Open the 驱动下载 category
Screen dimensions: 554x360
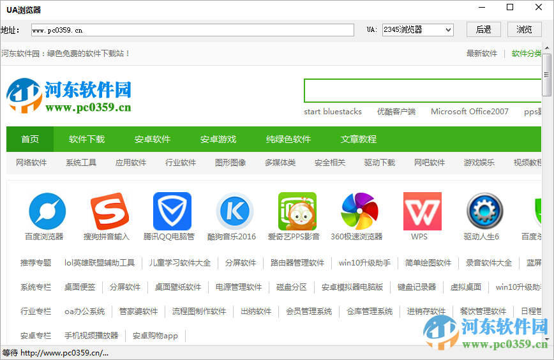pos(380,163)
